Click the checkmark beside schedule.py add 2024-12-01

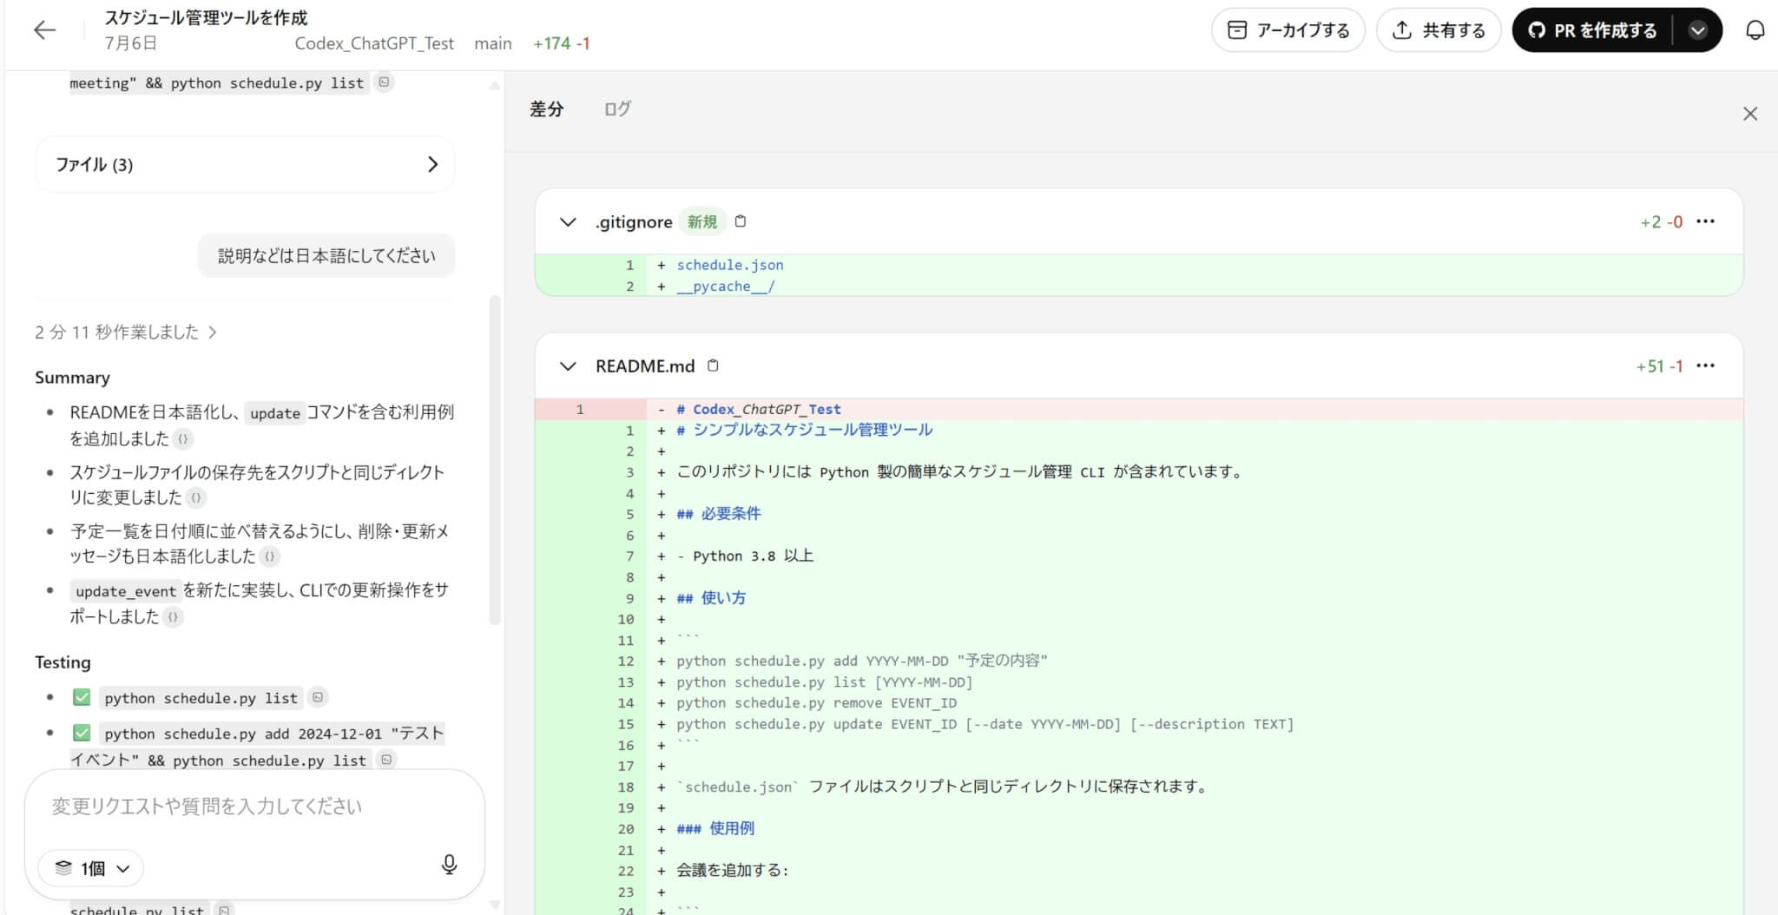82,733
